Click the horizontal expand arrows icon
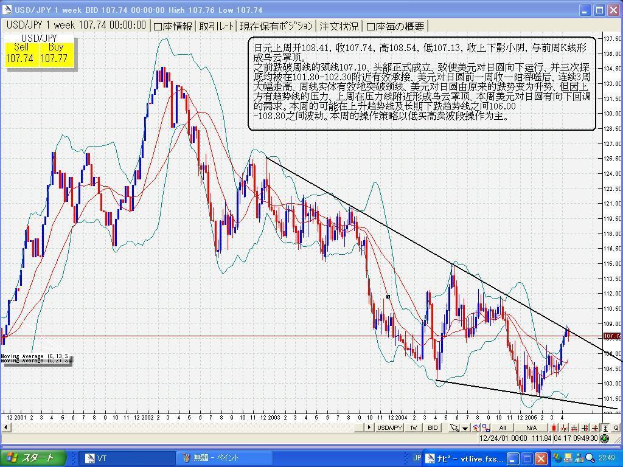 pos(574,427)
